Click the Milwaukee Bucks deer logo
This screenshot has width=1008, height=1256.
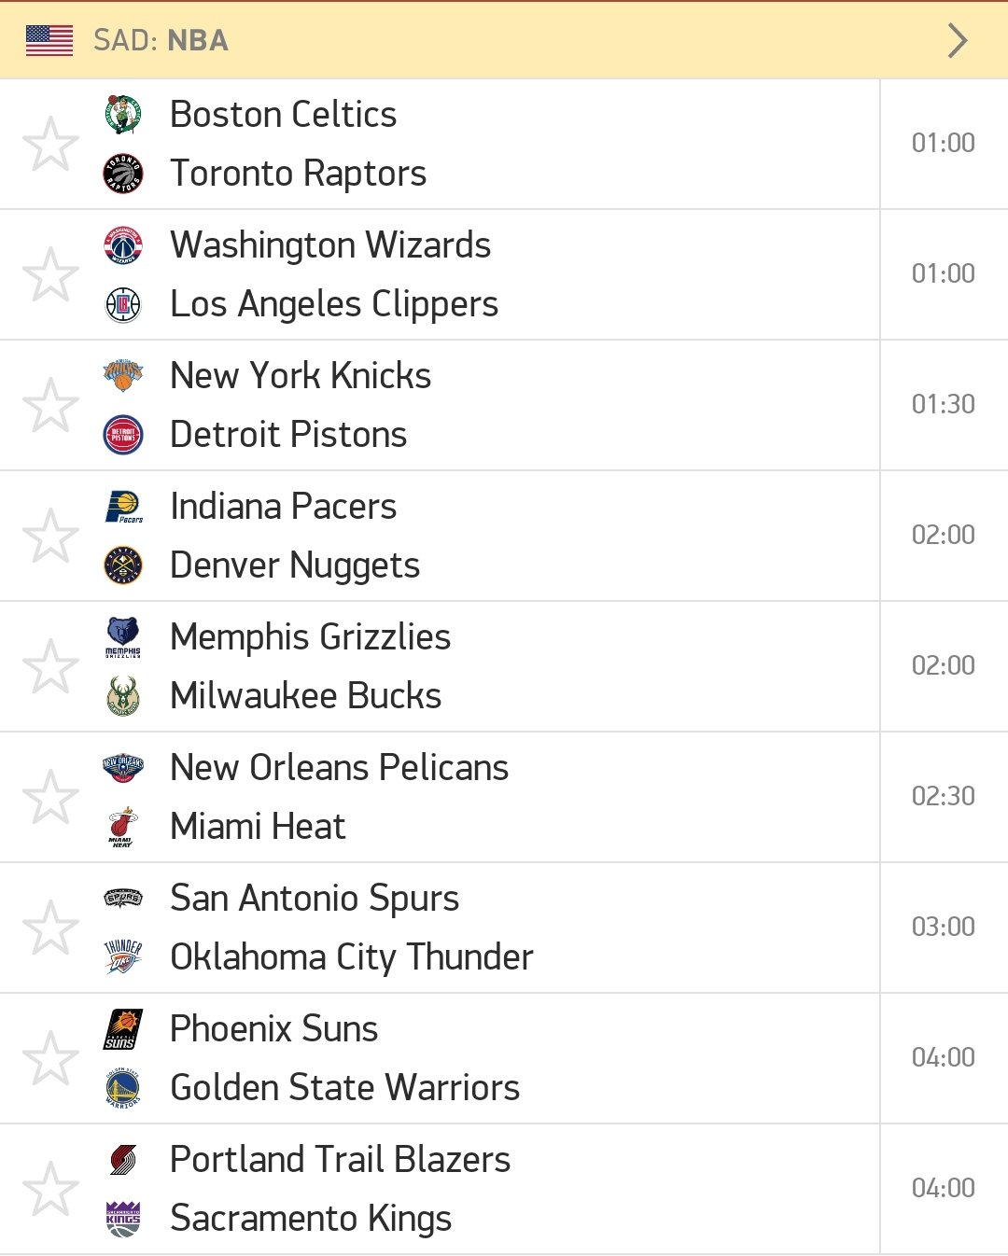coord(123,696)
